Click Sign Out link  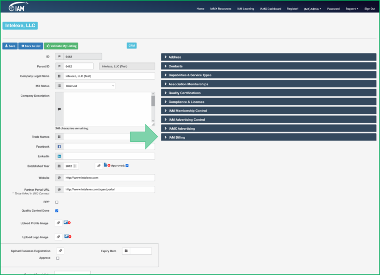370,9
